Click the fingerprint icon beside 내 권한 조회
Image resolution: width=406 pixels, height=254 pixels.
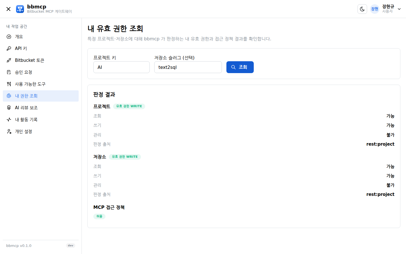[9, 96]
